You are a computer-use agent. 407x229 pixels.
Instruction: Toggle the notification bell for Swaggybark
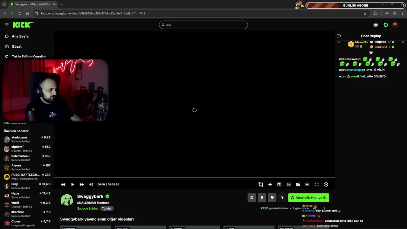262,198
